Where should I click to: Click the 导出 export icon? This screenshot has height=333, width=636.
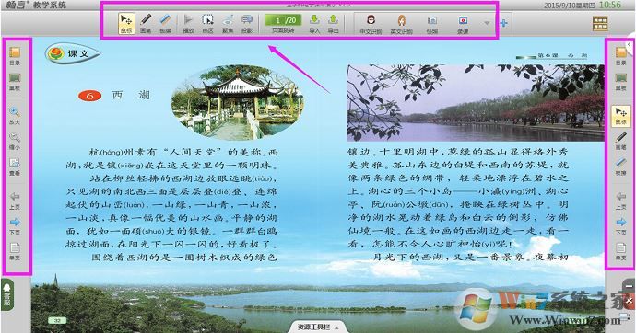(x=333, y=23)
